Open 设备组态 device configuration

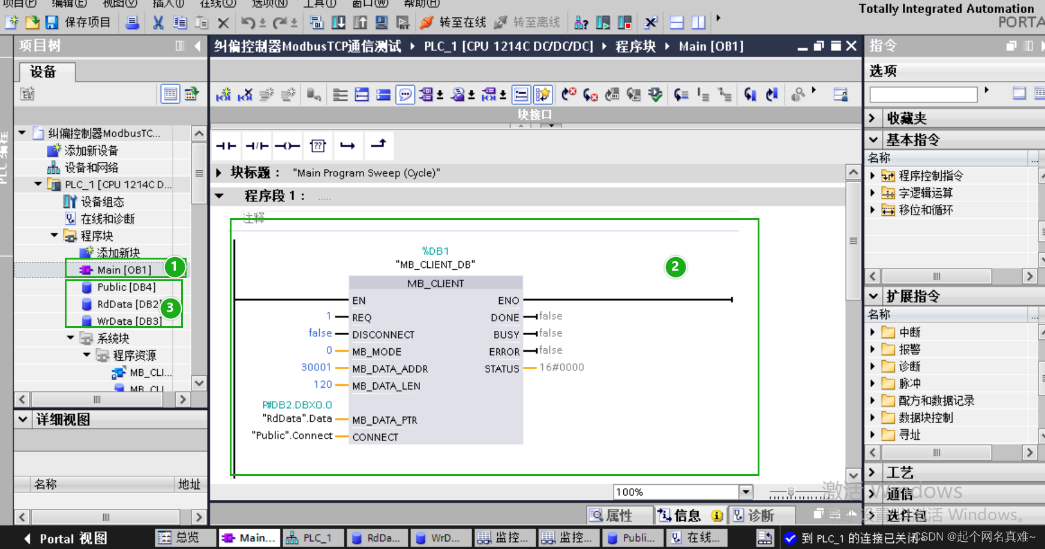tap(102, 201)
